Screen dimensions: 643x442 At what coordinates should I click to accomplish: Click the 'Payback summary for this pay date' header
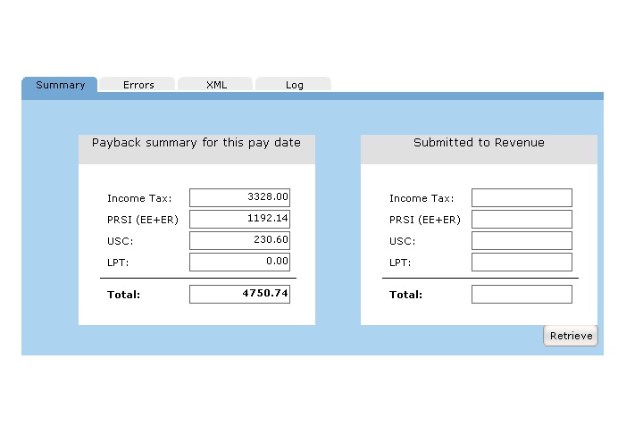tap(196, 143)
